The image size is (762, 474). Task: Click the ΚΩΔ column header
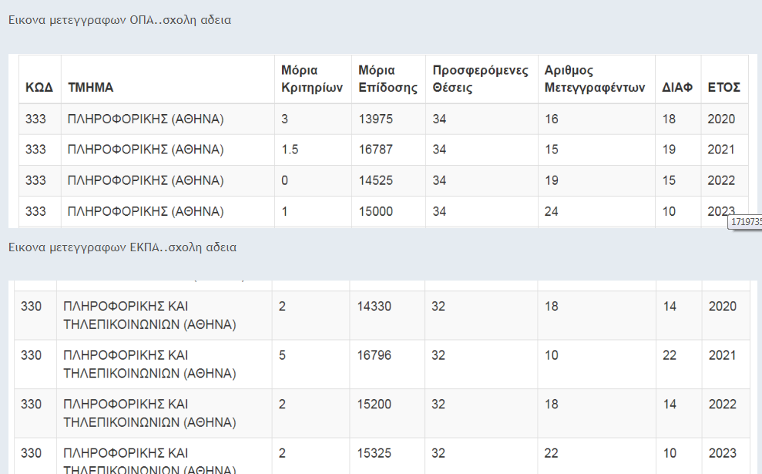point(39,87)
